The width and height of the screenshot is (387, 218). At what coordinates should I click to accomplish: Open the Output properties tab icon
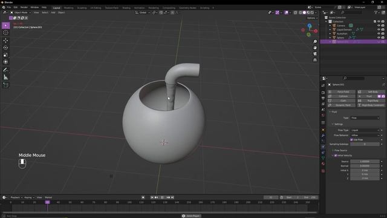(323, 98)
